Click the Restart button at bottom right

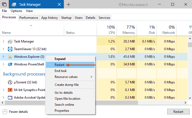(178, 112)
